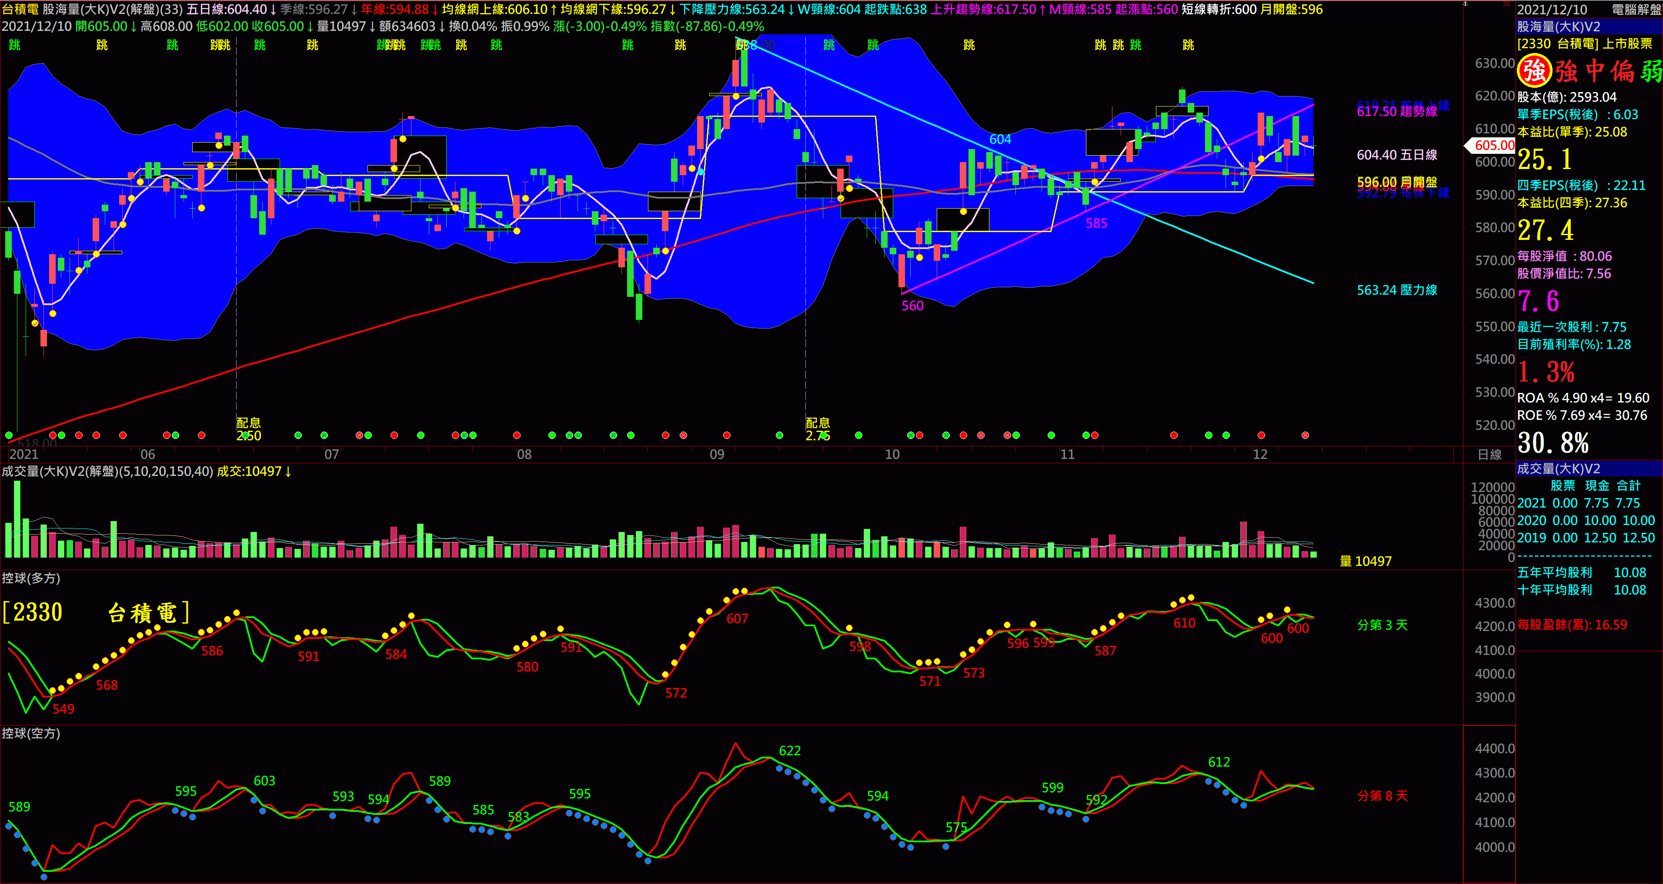Open the 股海量(大K)V2 side panel header
The height and width of the screenshot is (884, 1663).
pos(1559,27)
